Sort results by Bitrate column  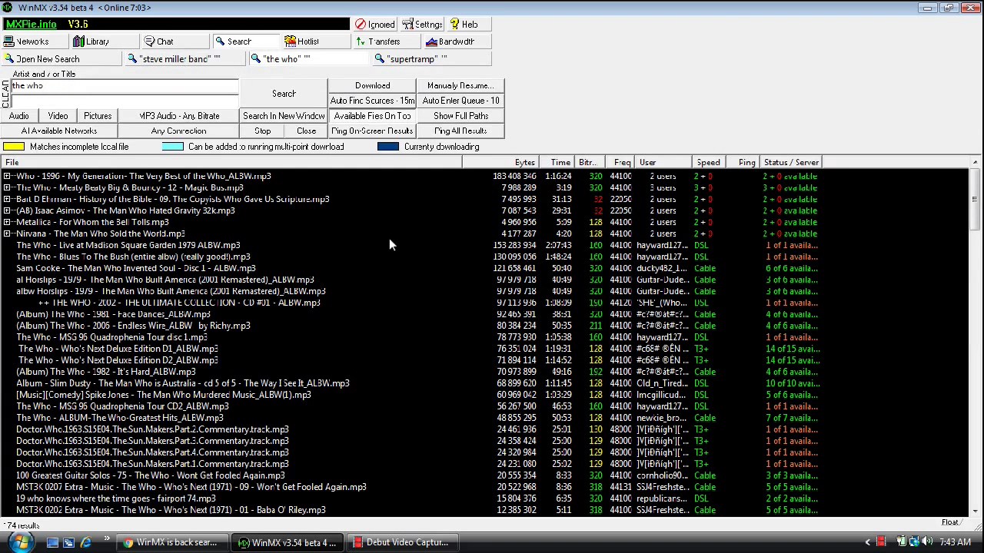590,162
